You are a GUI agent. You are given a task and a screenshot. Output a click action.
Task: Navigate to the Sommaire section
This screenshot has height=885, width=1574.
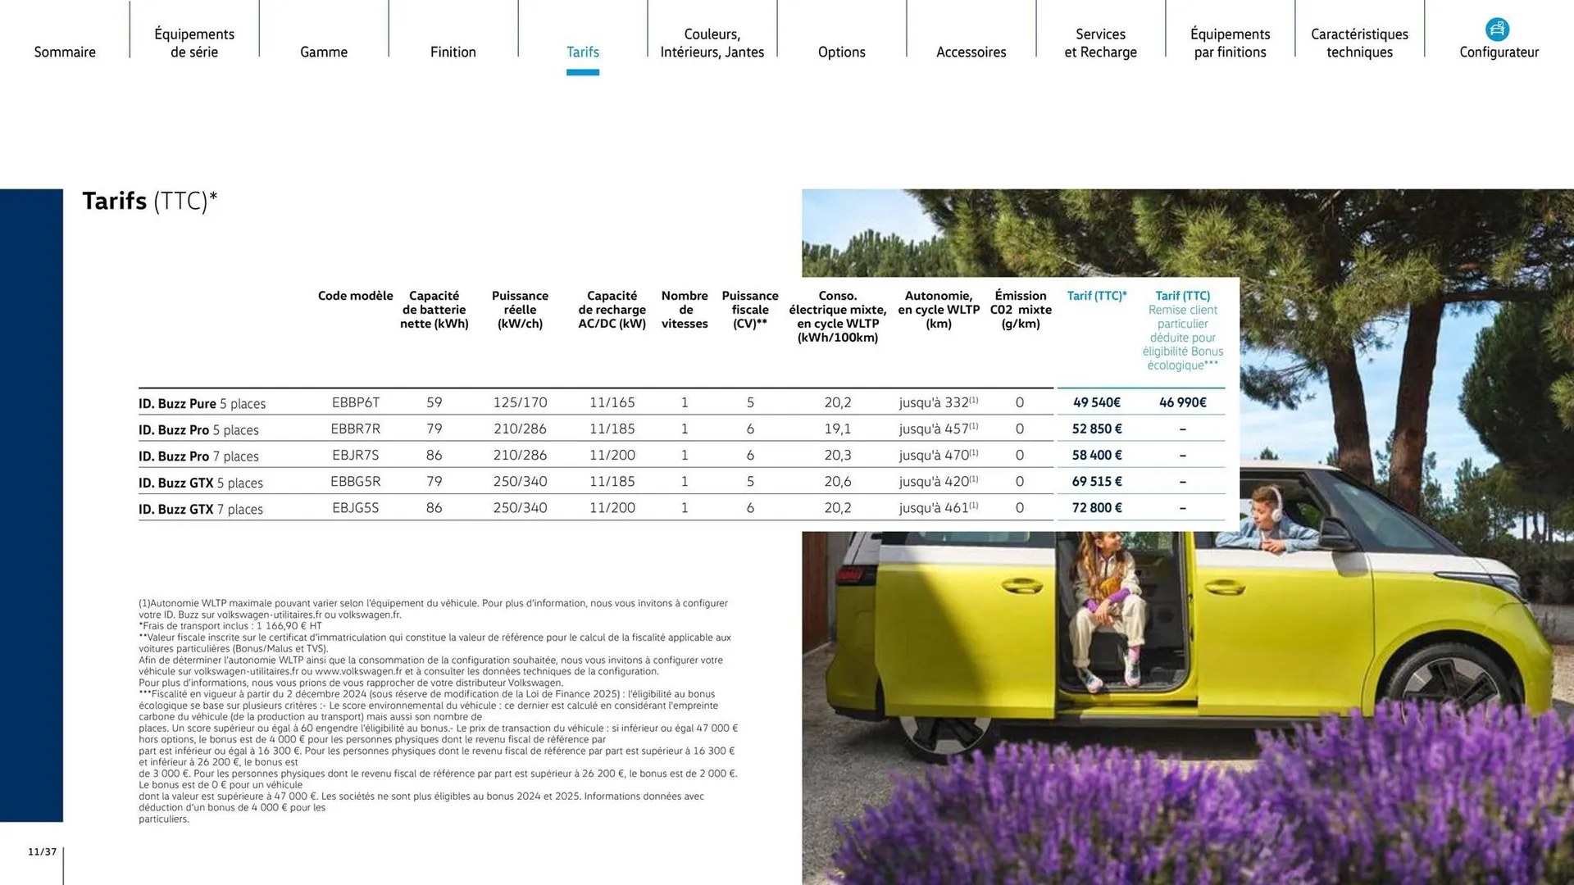coord(65,52)
